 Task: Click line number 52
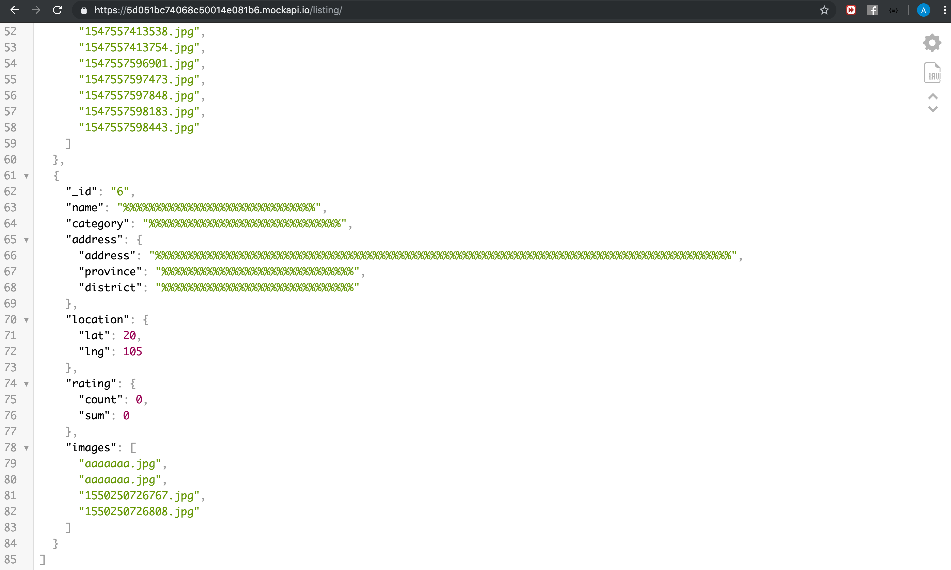coord(10,31)
